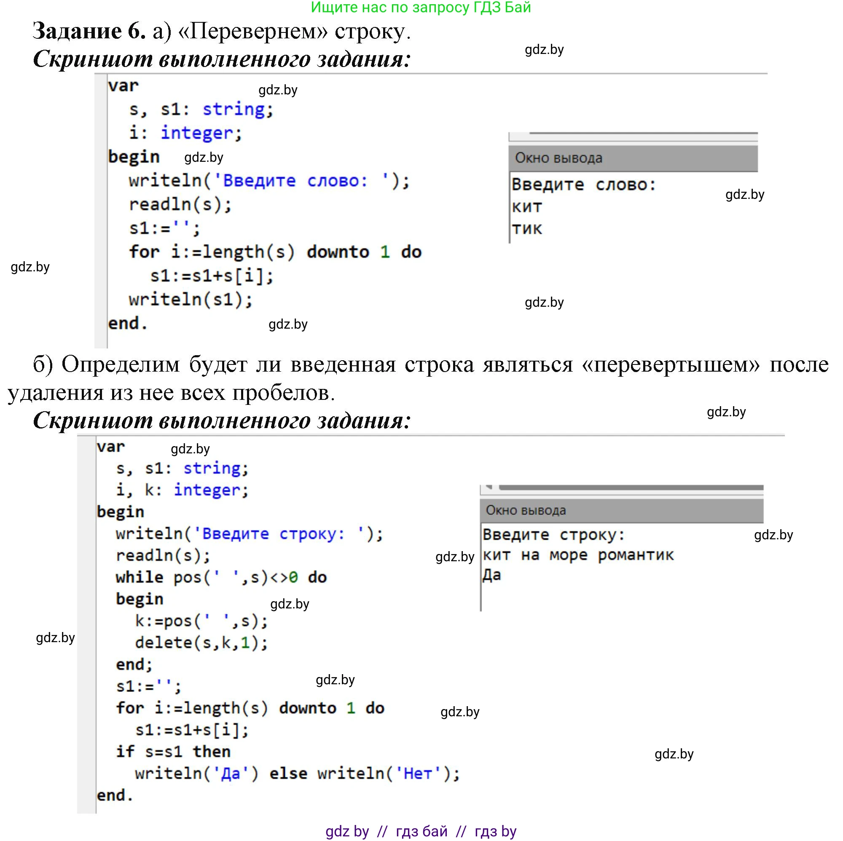Click output line 'Введите строку:'
The width and height of the screenshot is (843, 841).
[554, 534]
